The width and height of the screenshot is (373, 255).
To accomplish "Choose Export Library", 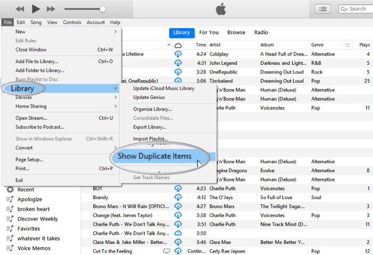I will (150, 127).
